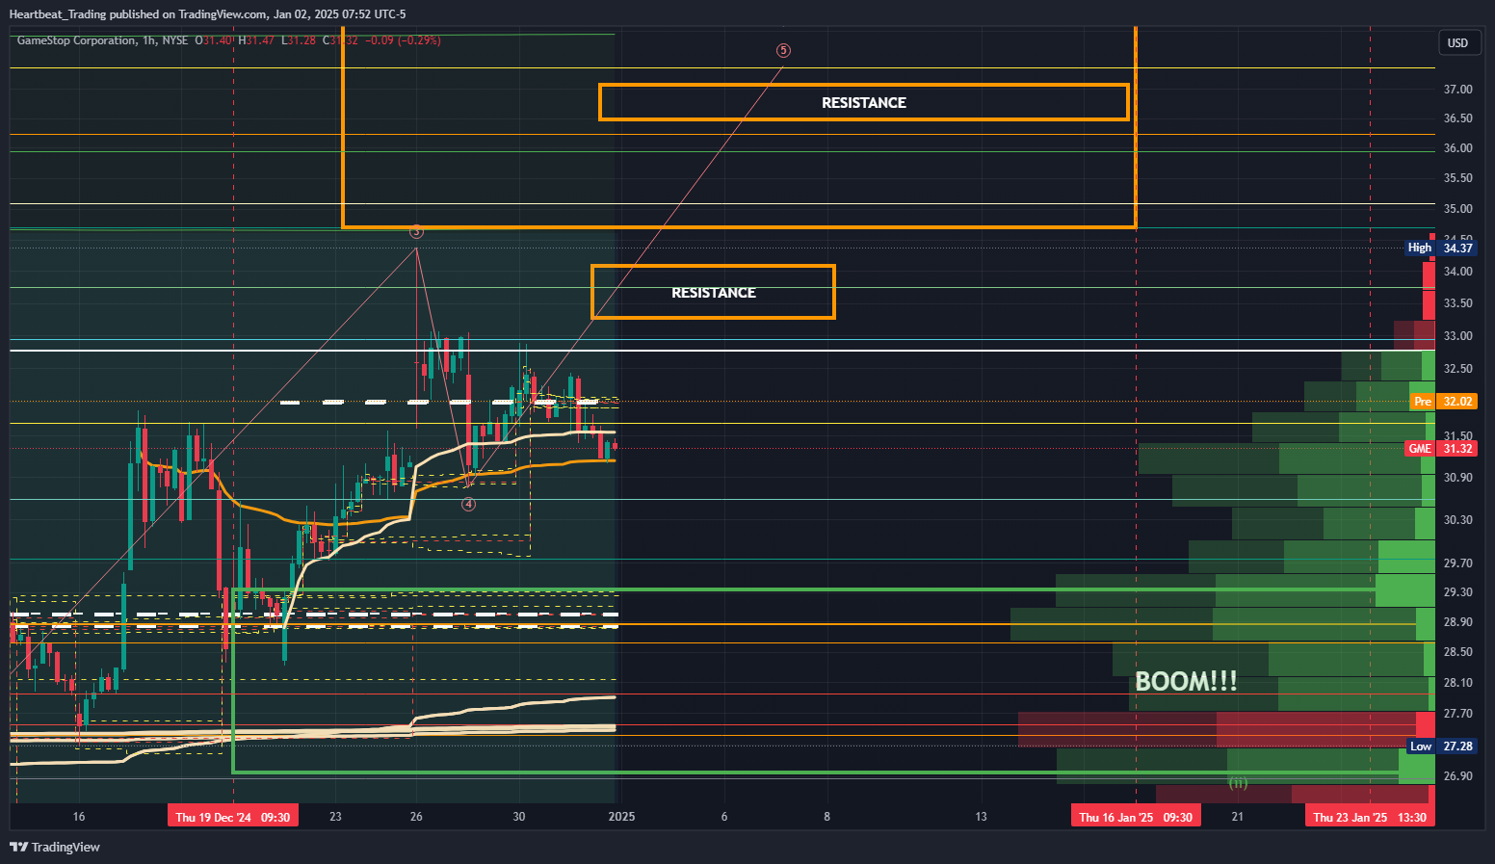Click the 30.90 price axis value
This screenshot has height=864, width=1495.
[1457, 478]
